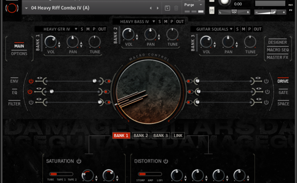297x183 pixels.
Task: Save the preset with the floppy disk icon
Action: (167, 8)
